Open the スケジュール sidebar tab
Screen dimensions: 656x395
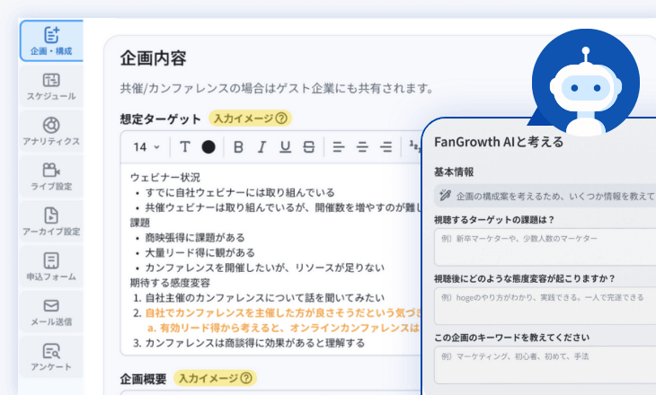pos(51,86)
